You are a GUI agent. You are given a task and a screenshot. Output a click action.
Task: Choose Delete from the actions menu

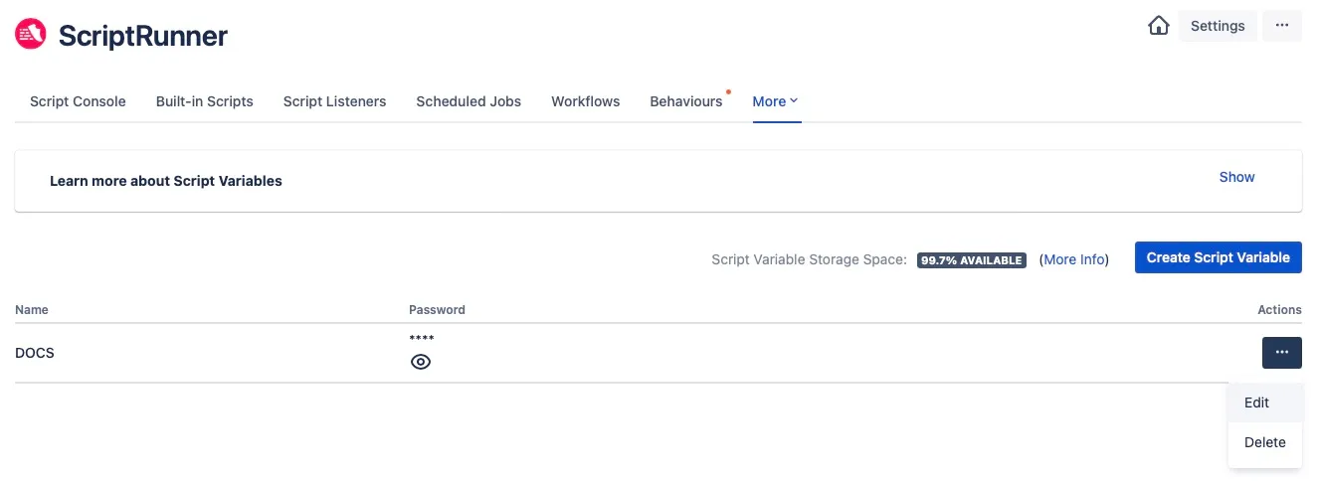coord(1265,442)
